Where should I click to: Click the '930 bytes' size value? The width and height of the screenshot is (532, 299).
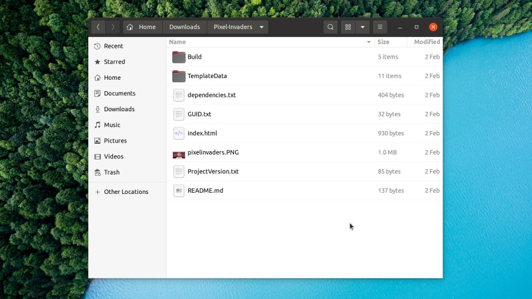tap(391, 133)
